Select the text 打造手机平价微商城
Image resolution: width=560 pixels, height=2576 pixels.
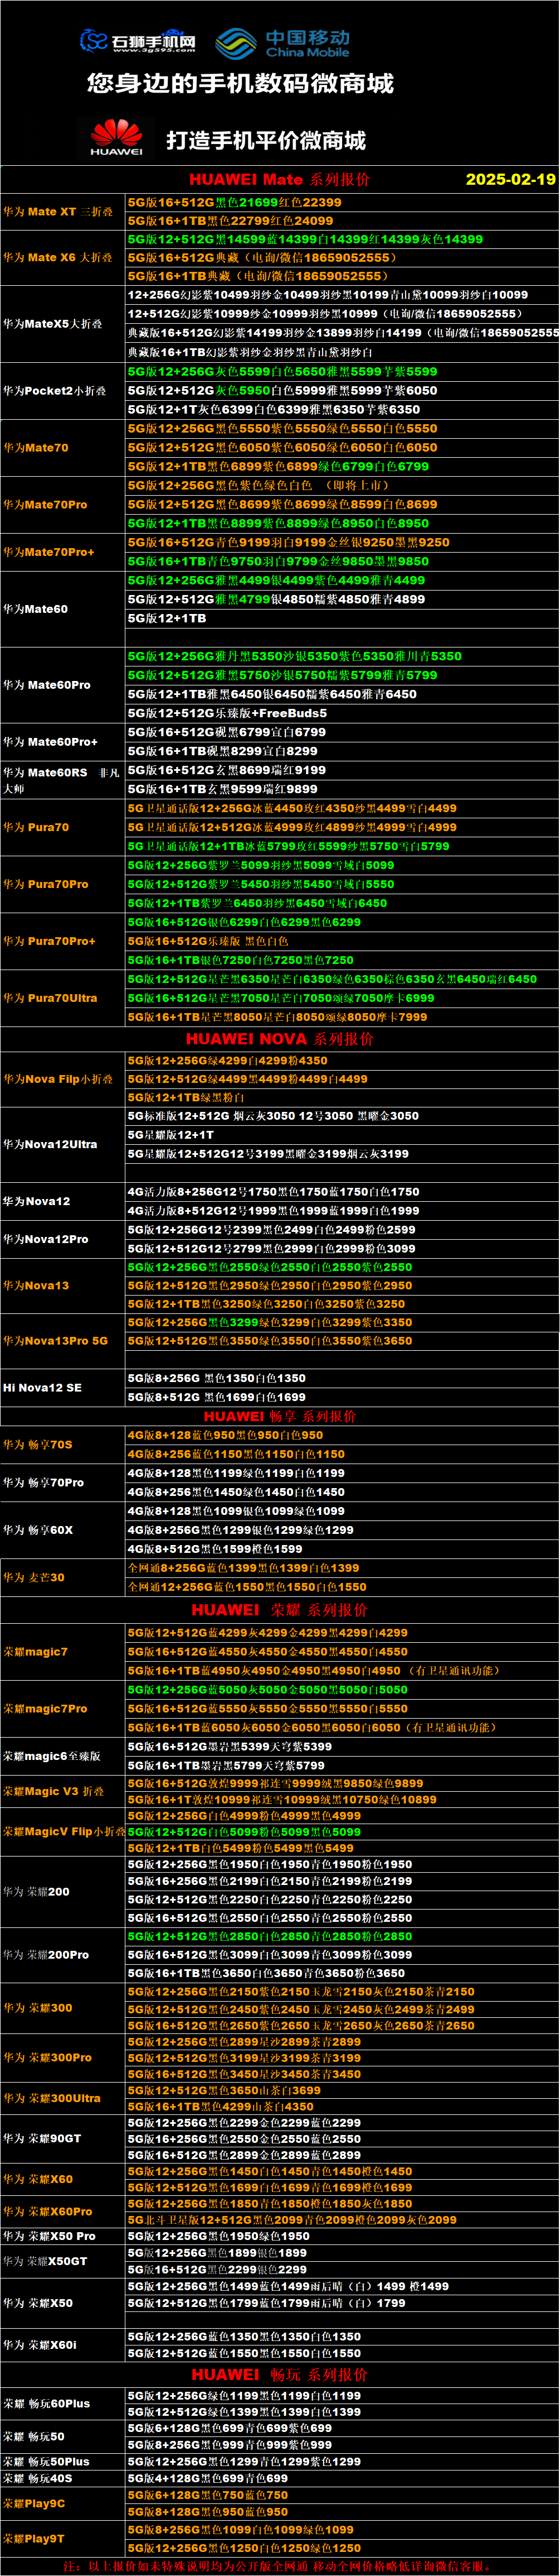[x=266, y=140]
